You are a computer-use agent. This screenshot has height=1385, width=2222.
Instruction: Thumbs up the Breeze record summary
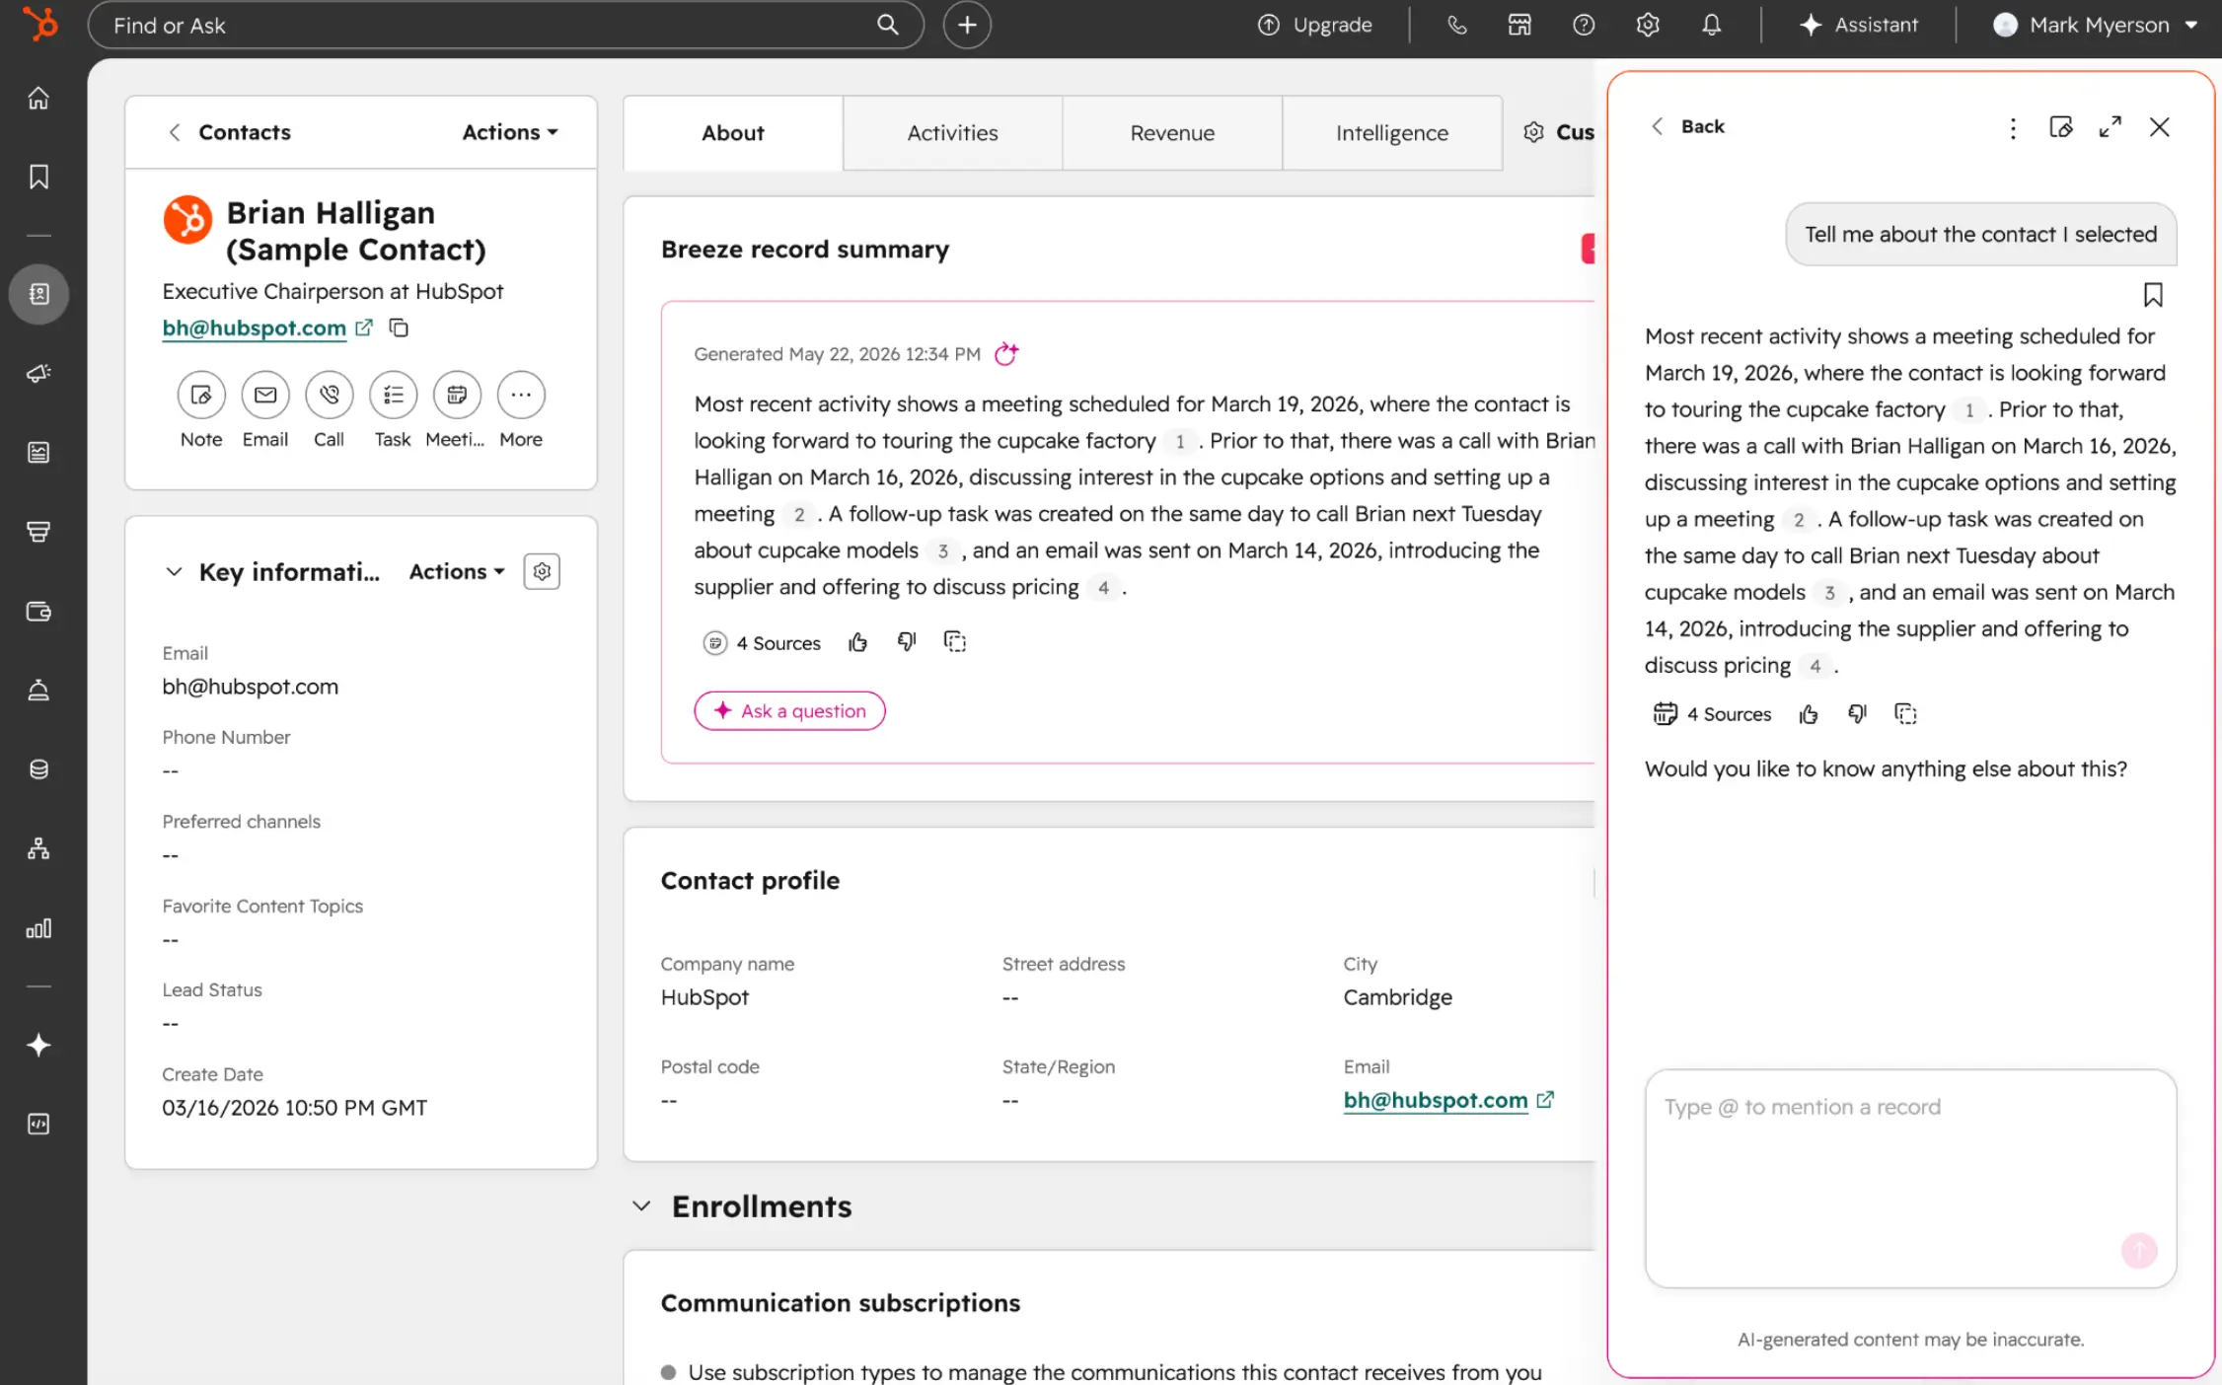coord(858,643)
